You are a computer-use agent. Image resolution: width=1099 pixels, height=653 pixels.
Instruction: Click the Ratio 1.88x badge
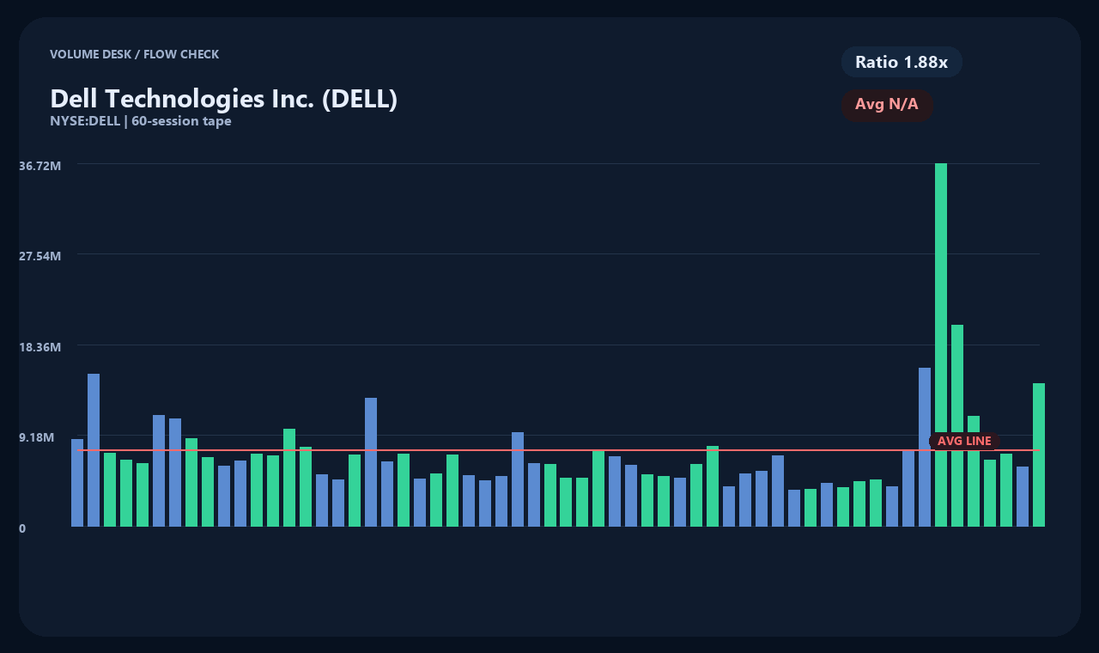(x=902, y=62)
